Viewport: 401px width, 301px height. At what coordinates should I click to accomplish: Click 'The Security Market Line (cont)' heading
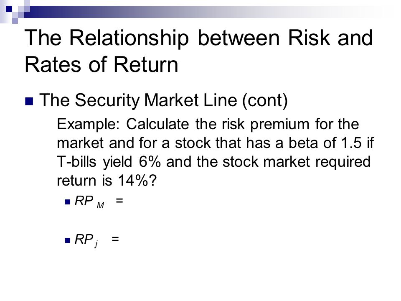pyautogui.click(x=163, y=100)
